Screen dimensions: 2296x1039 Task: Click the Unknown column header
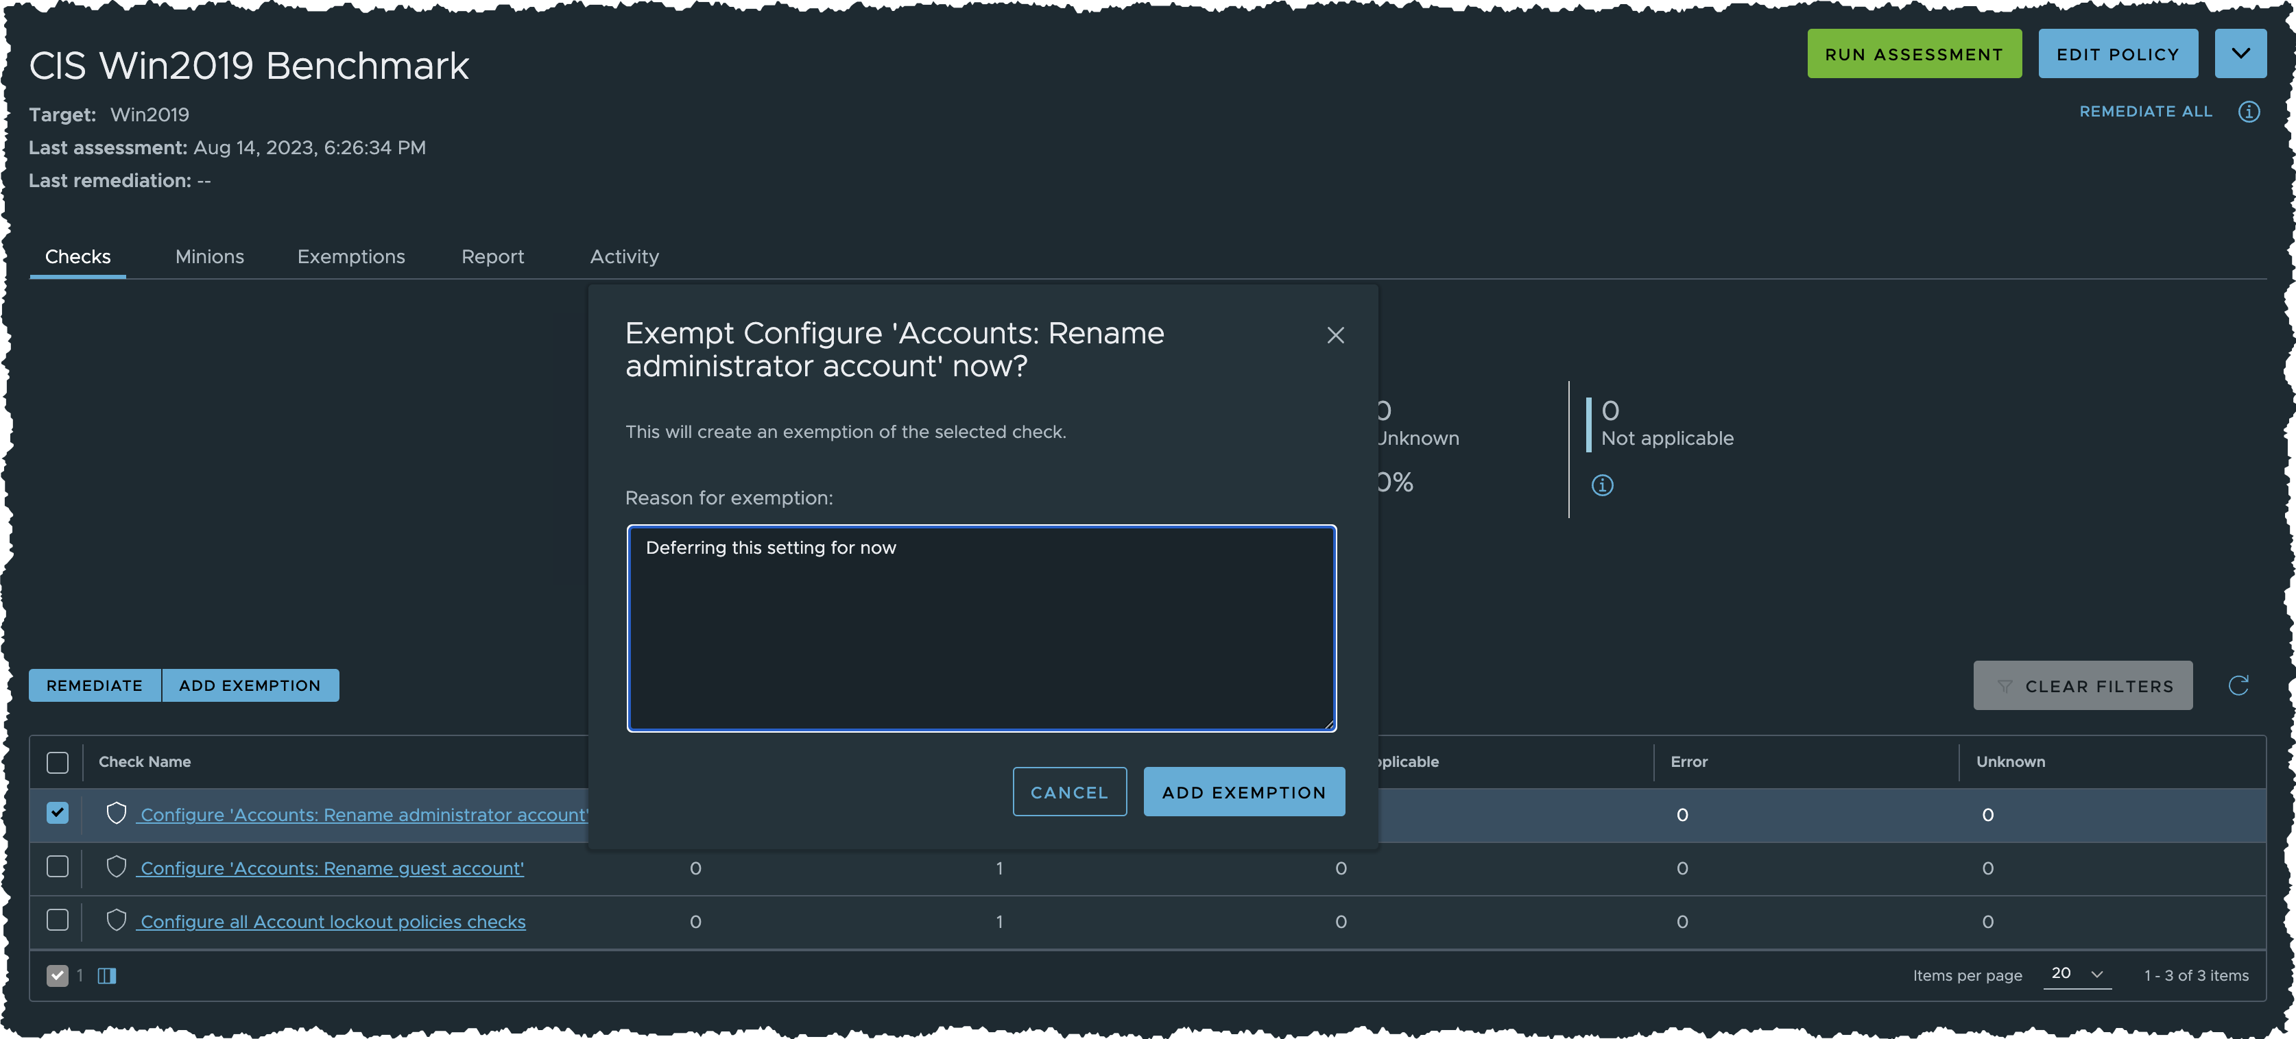[2010, 762]
